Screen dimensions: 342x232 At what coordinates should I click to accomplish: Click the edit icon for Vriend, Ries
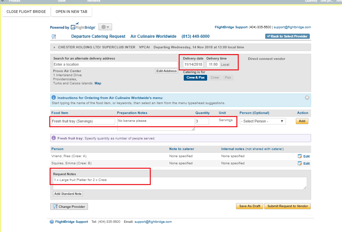click(x=300, y=156)
